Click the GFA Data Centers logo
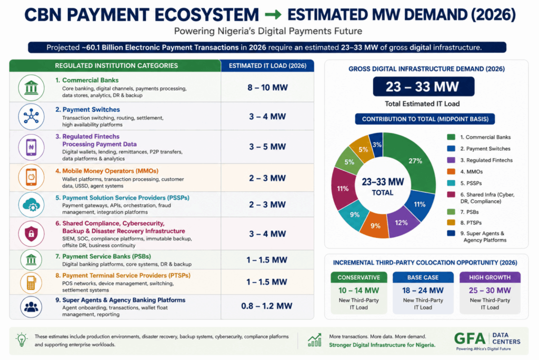 tap(487, 340)
